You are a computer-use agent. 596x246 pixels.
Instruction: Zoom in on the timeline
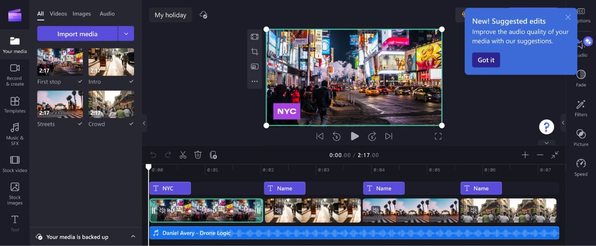click(525, 155)
